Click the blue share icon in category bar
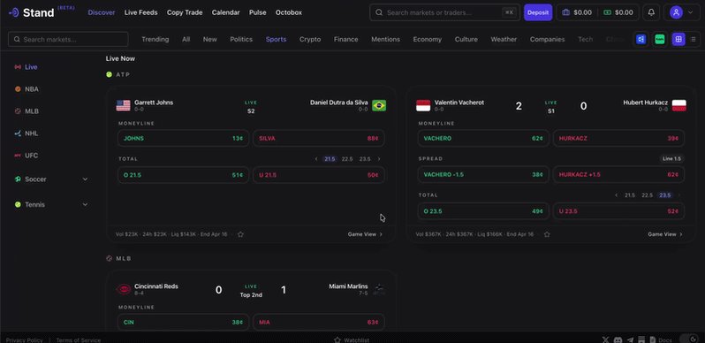The height and width of the screenshot is (343, 705). pos(641,40)
